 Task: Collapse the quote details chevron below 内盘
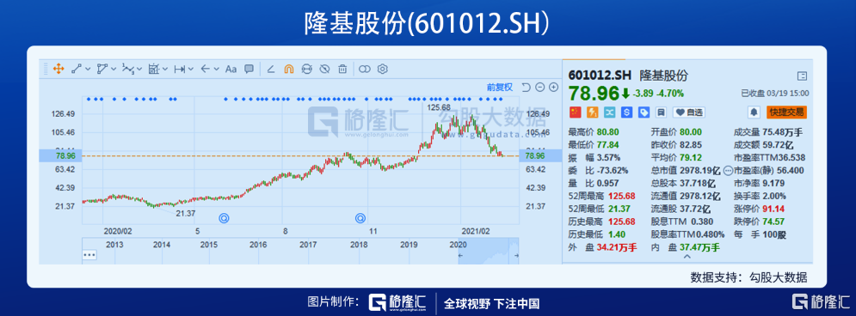pyautogui.click(x=687, y=256)
